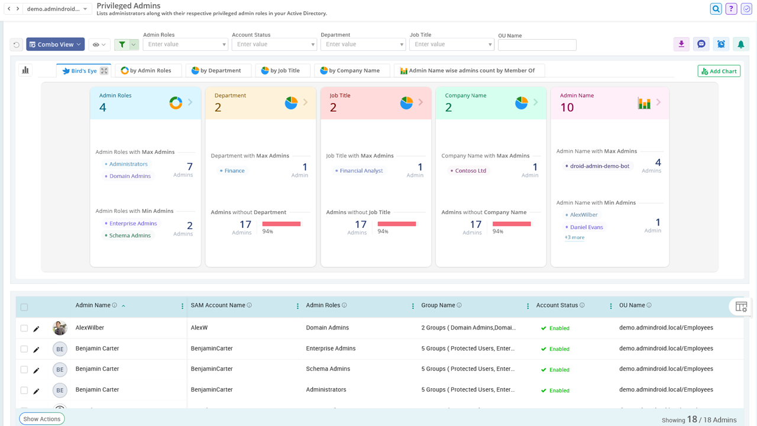The height and width of the screenshot is (426, 757).
Task: Click the reset/refresh icon beside Combo View
Action: click(16, 44)
